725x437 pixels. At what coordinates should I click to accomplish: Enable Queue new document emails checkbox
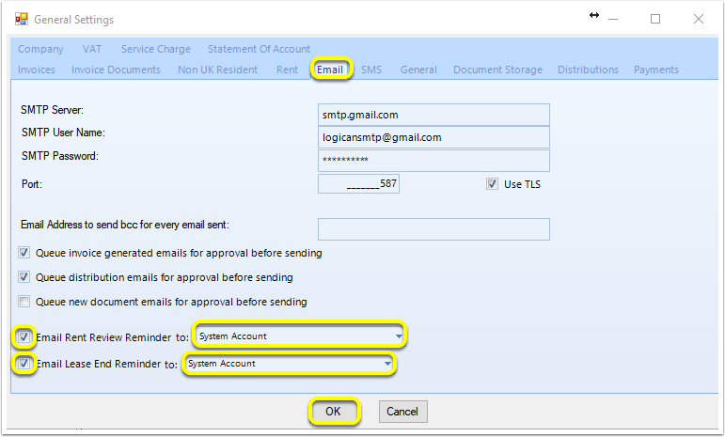24,302
